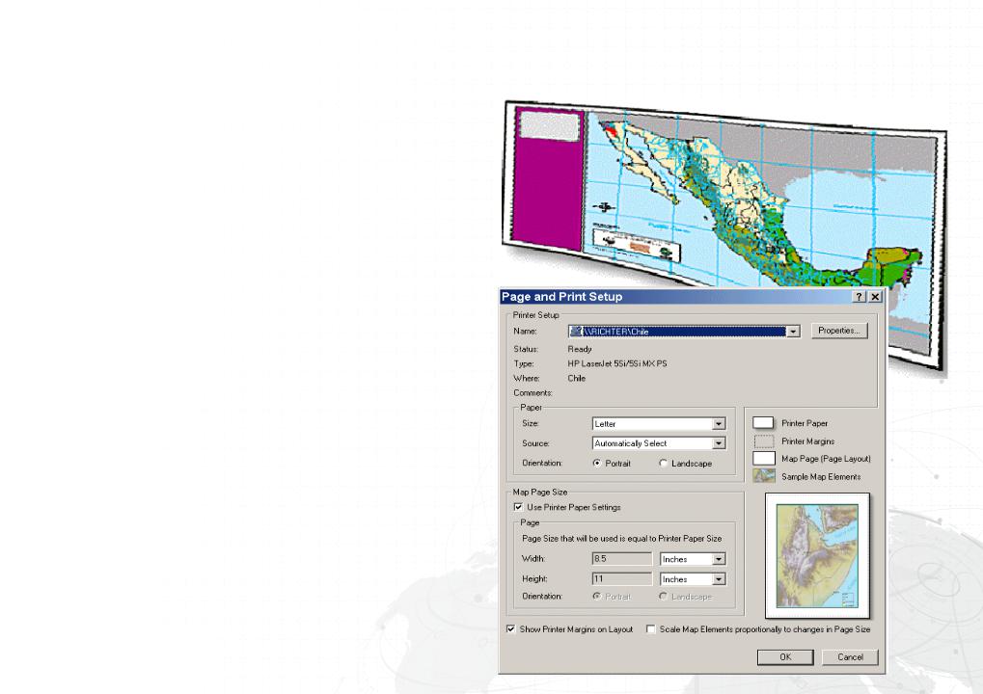983x694 pixels.
Task: Click the Map Page legend icon
Action: click(764, 459)
